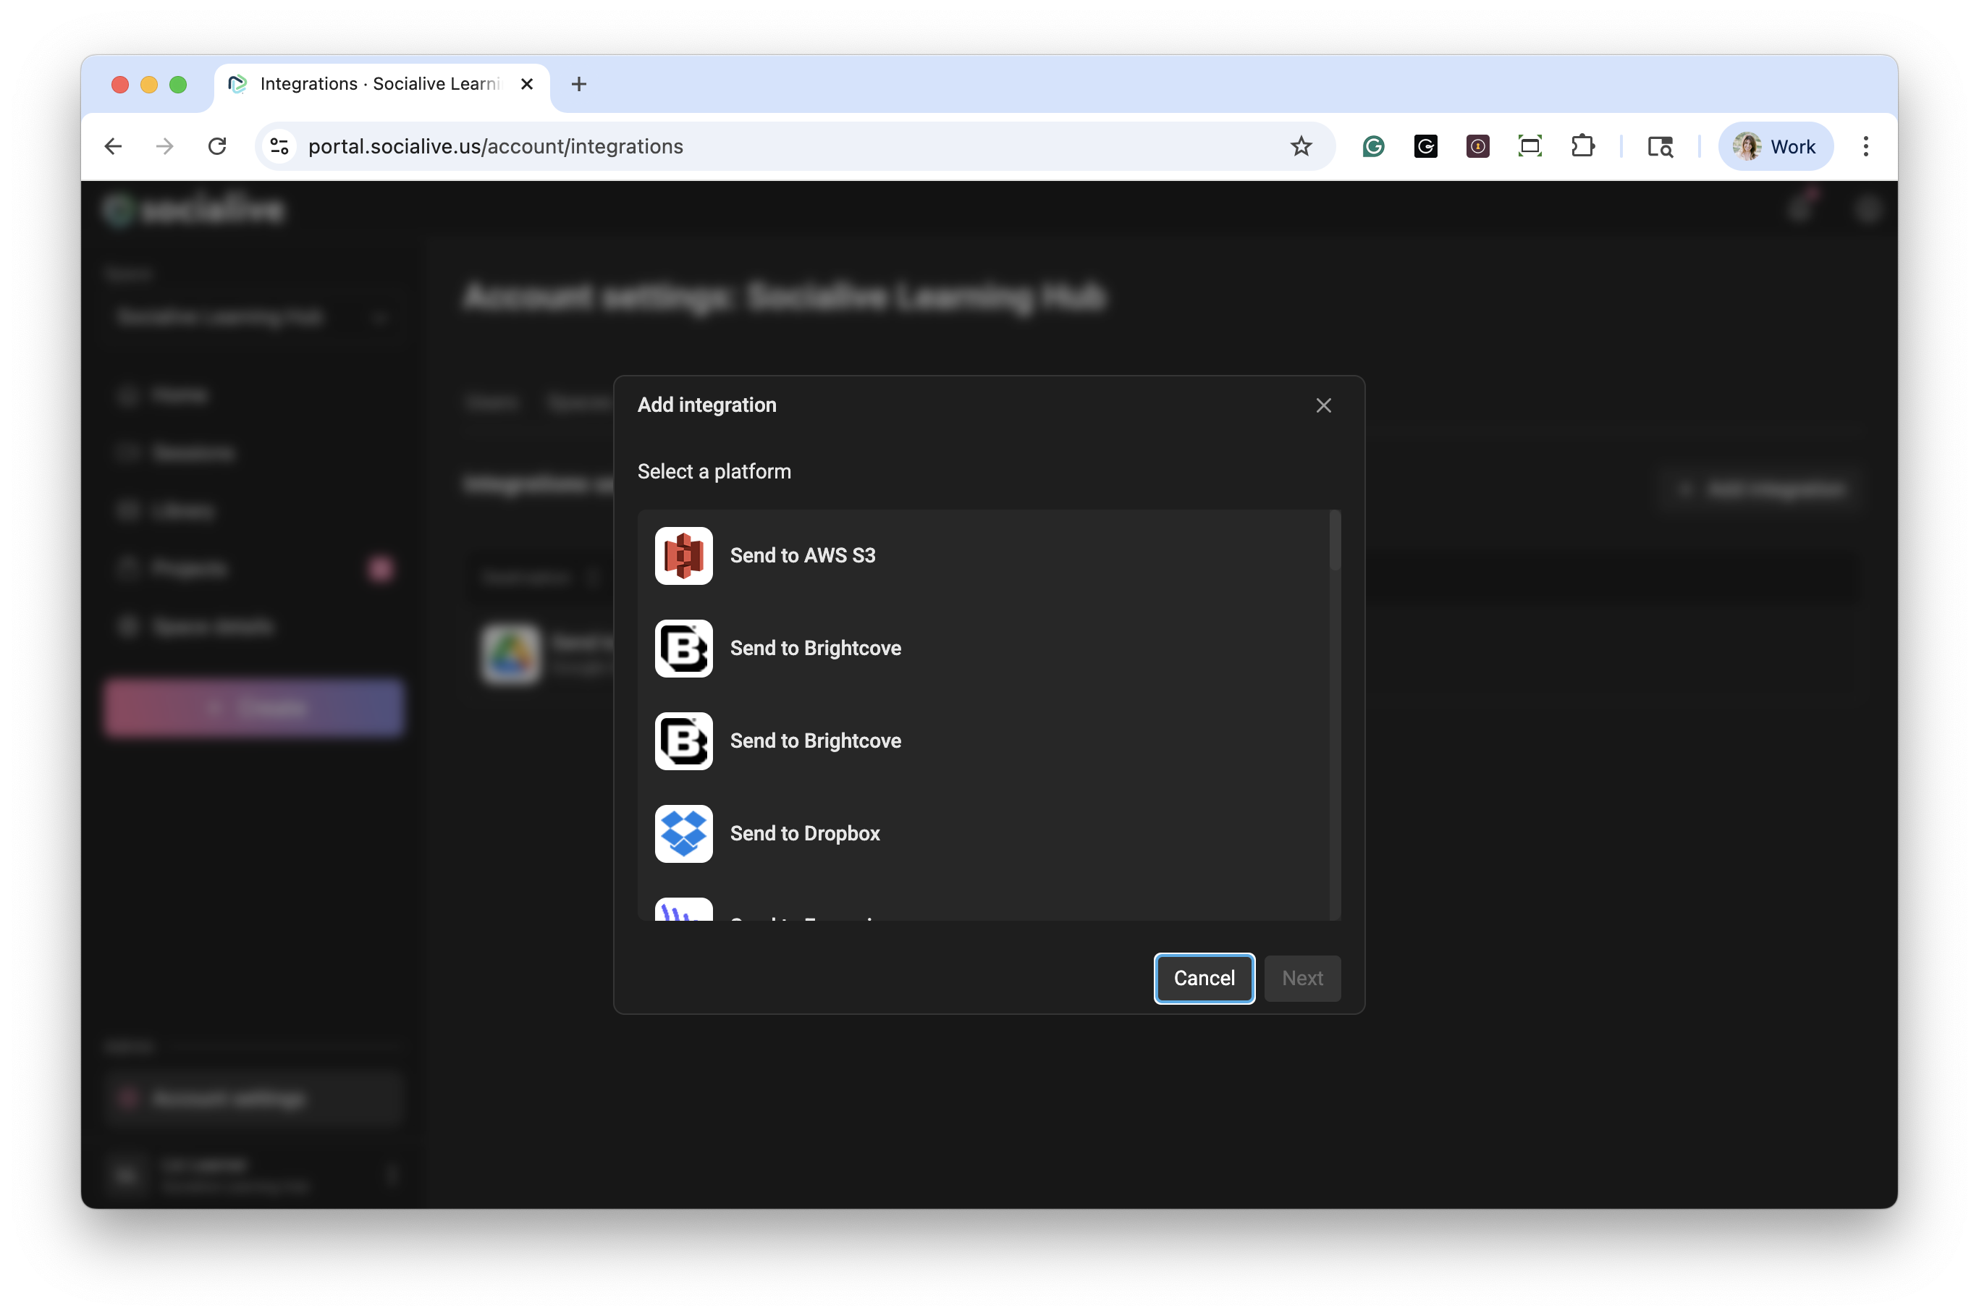Choose the first Send to Brightcove option
Viewport: 1979px width, 1316px height.
(815, 648)
